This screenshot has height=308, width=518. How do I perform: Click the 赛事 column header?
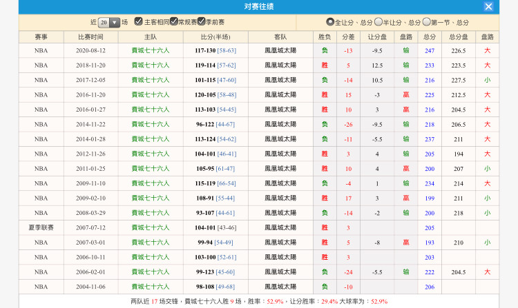[x=41, y=37]
